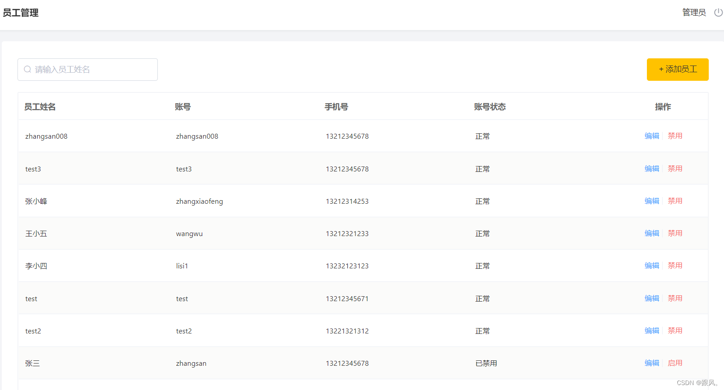Image resolution: width=724 pixels, height=390 pixels.
Task: Focus the employee name search field
Action: point(87,70)
